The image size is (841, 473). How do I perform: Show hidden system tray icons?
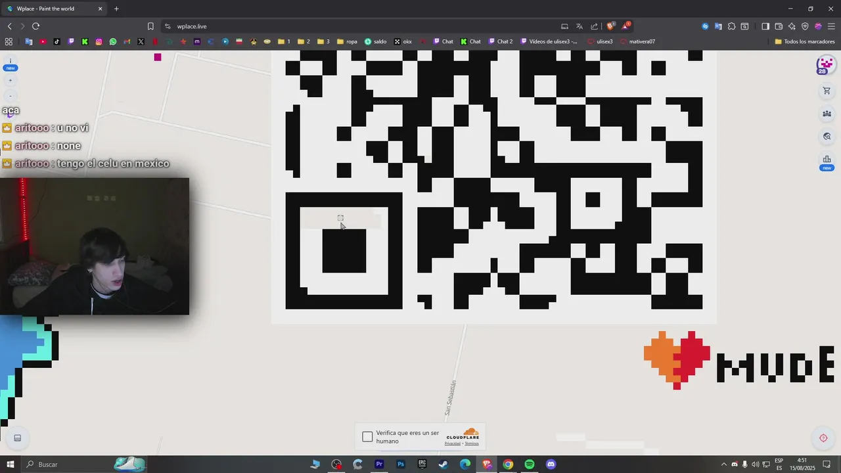coord(724,464)
